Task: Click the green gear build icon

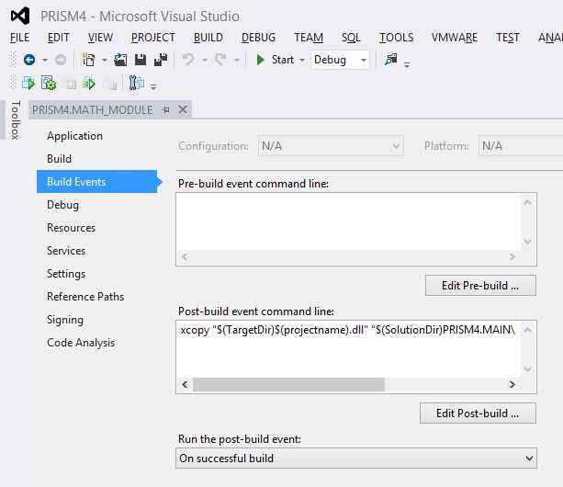Action: [x=49, y=84]
